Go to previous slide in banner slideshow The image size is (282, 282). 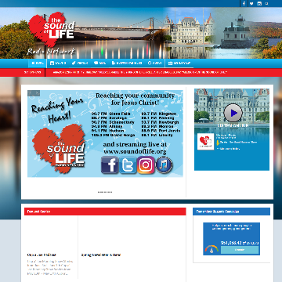pyautogui.click(x=31, y=93)
